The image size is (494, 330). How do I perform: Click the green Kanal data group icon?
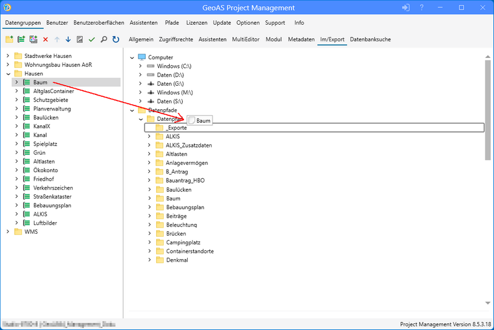[x=27, y=135]
